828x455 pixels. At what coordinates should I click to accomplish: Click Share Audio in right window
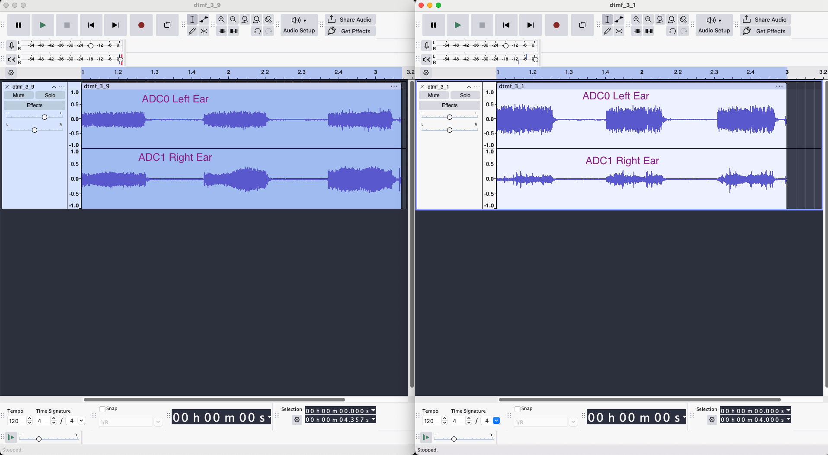tap(765, 19)
